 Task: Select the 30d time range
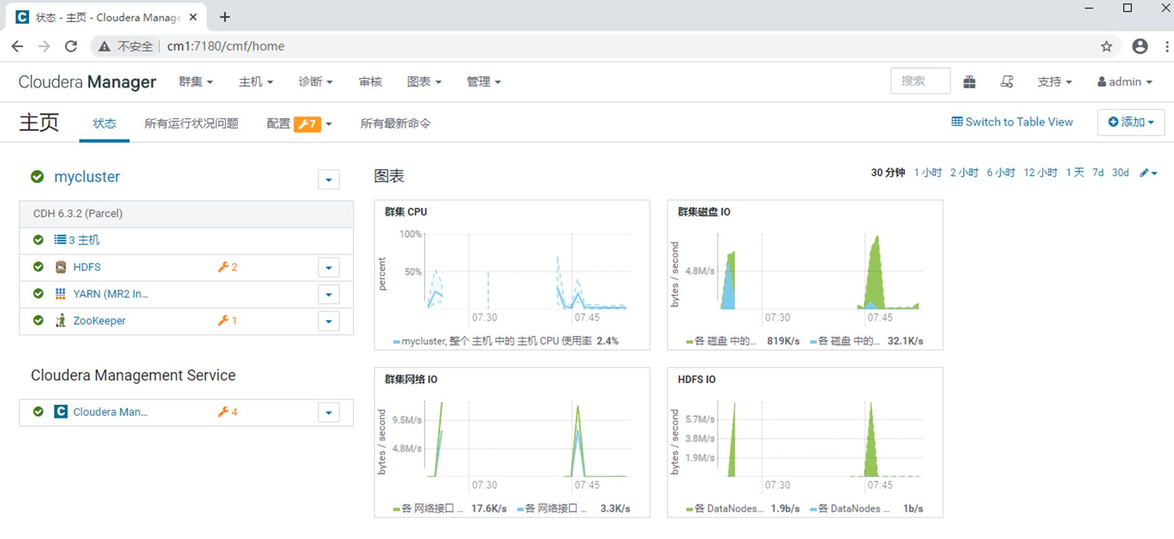point(1120,173)
